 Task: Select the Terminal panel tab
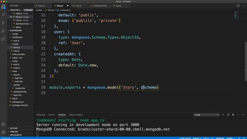click(62, 115)
